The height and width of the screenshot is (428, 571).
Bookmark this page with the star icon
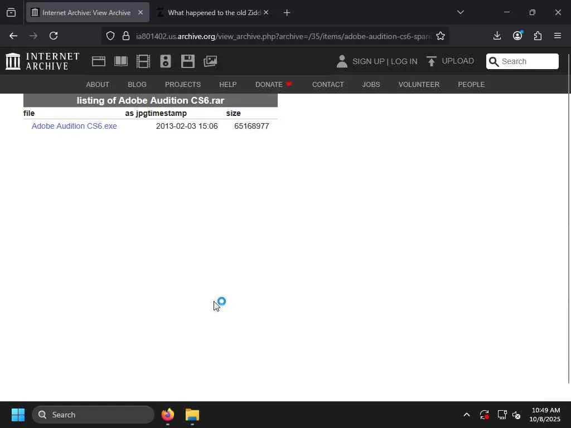point(441,36)
